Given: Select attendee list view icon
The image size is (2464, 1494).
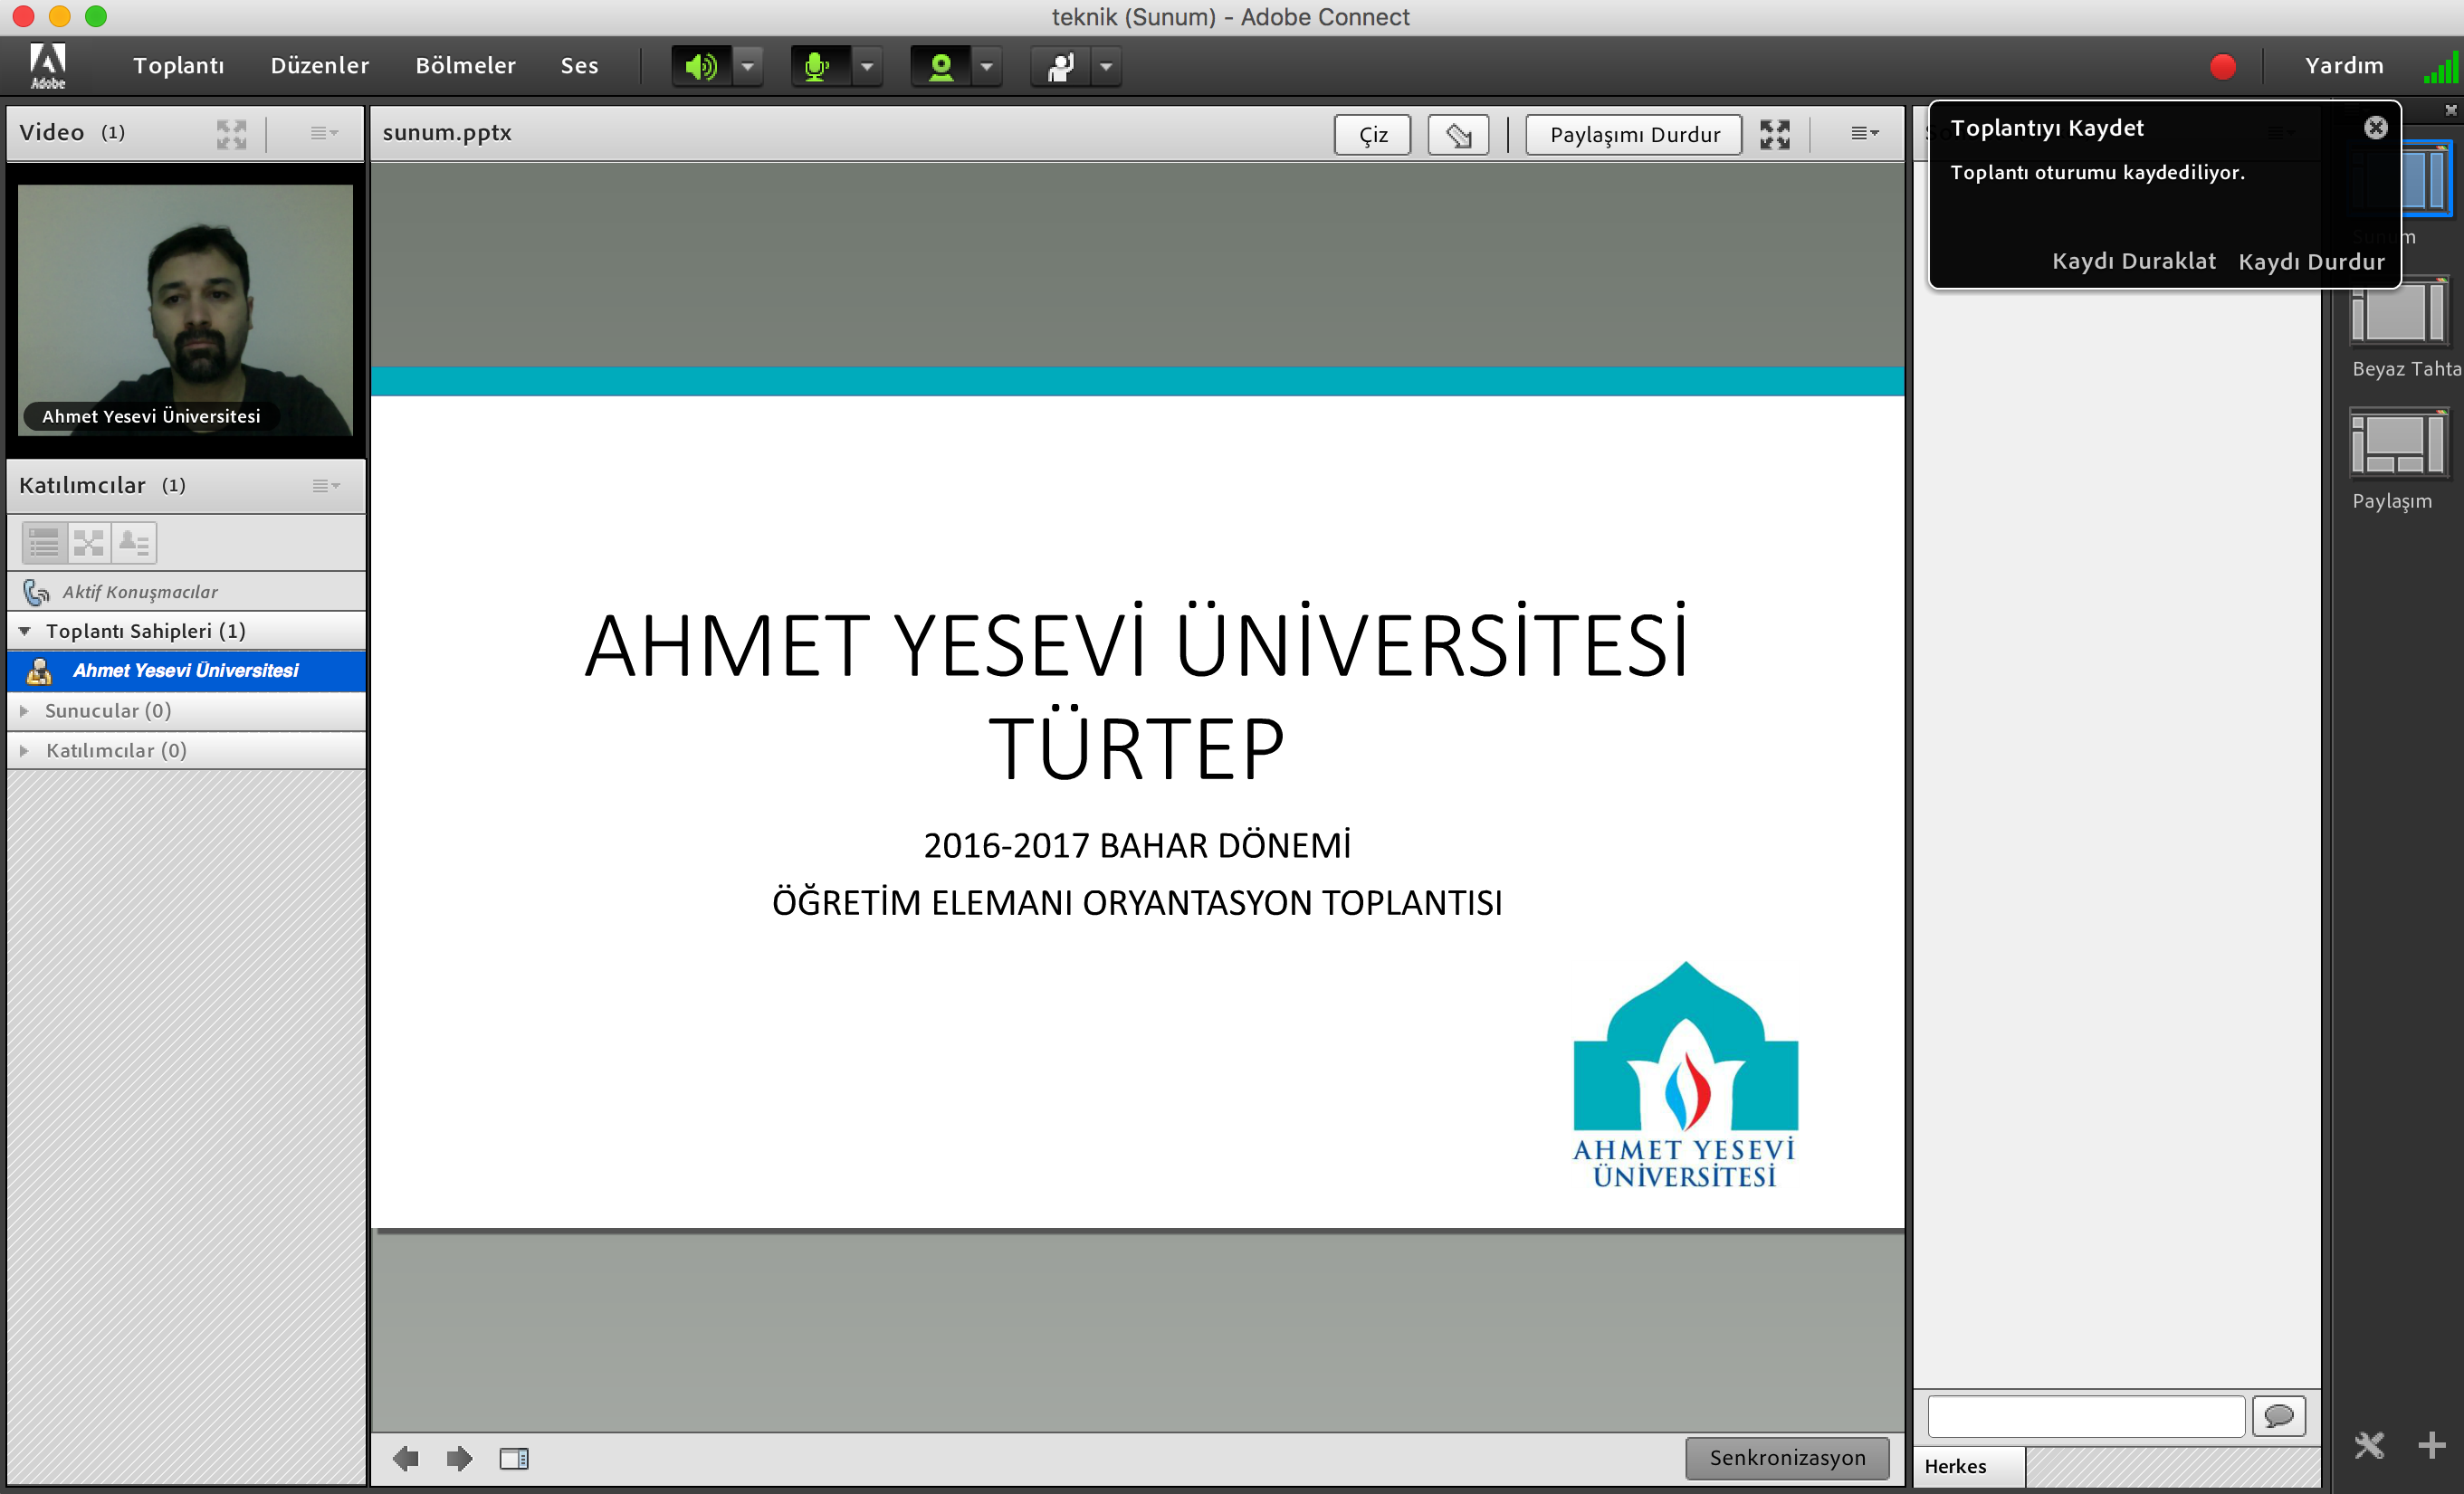Looking at the screenshot, I should pyautogui.click(x=44, y=543).
